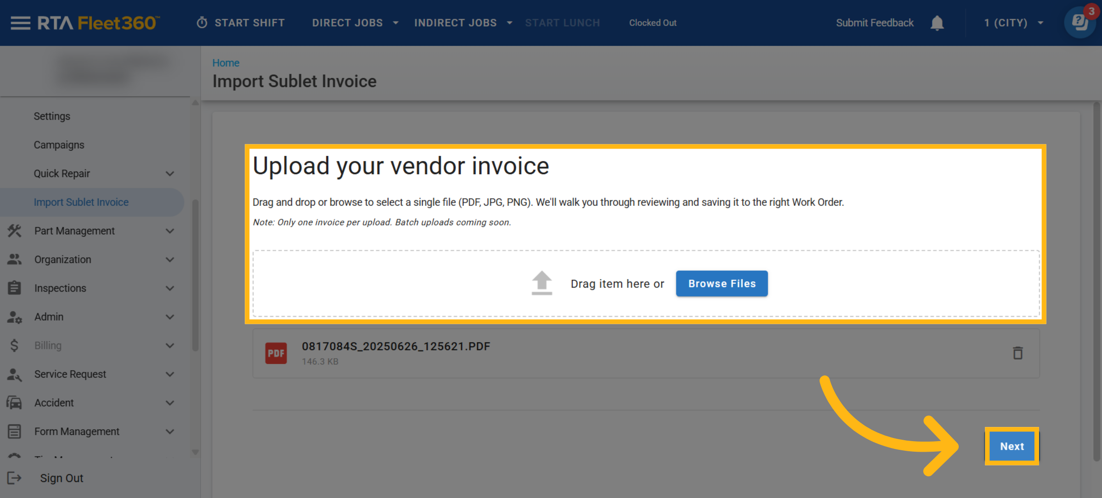The height and width of the screenshot is (498, 1102).
Task: Click the Sign Out icon
Action: click(14, 478)
